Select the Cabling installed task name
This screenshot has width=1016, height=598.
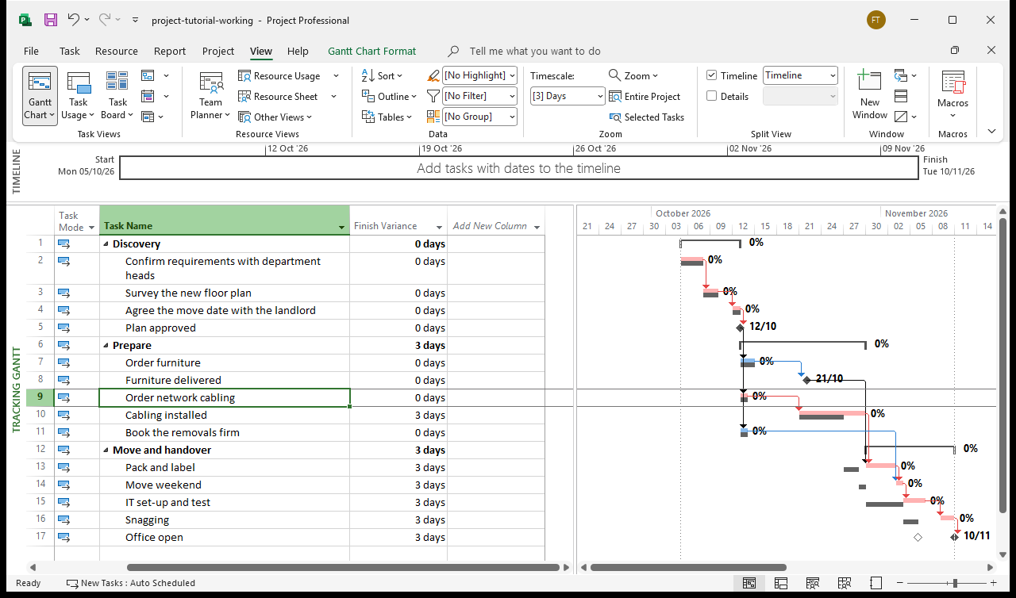166,416
